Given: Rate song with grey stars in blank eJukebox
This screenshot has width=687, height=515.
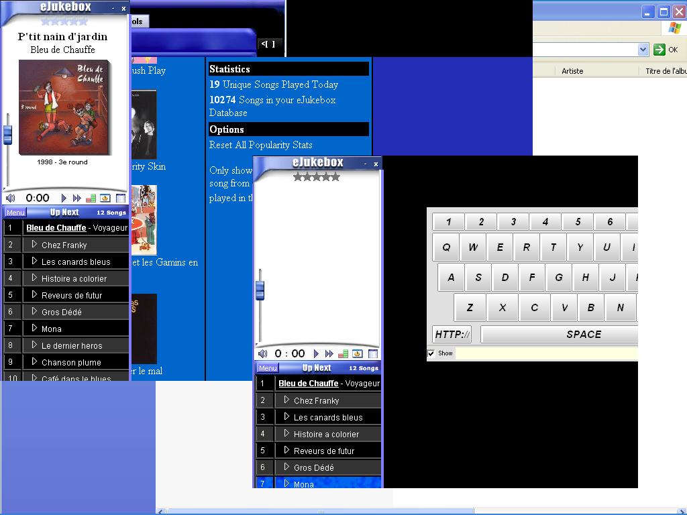Looking at the screenshot, I should point(317,177).
